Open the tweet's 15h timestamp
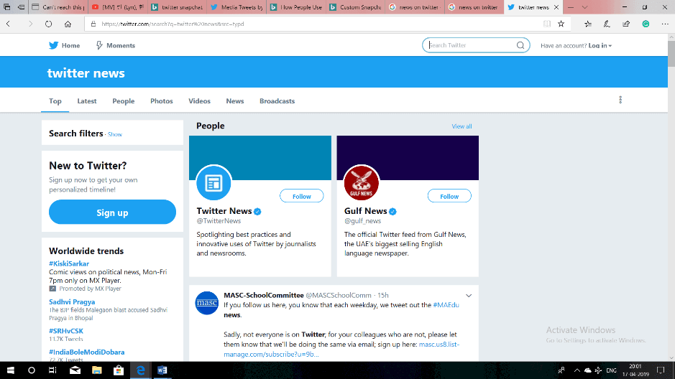This screenshot has height=379, width=675. tap(383, 295)
